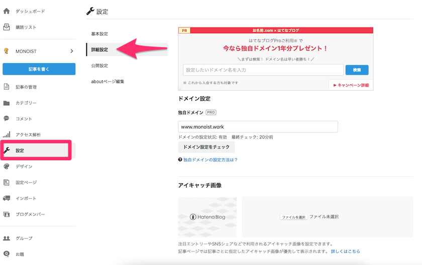Click the コメント speech bubble icon
The image size is (422, 265).
tap(7, 118)
